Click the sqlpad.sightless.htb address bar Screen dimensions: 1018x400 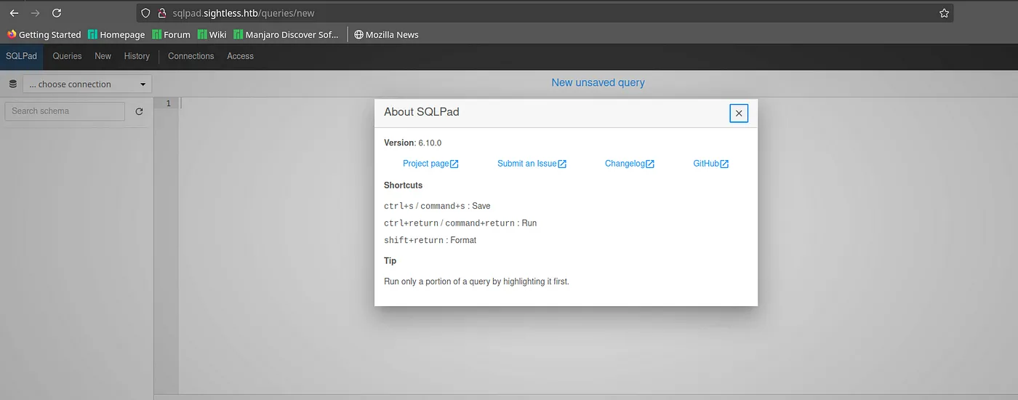[545, 13]
